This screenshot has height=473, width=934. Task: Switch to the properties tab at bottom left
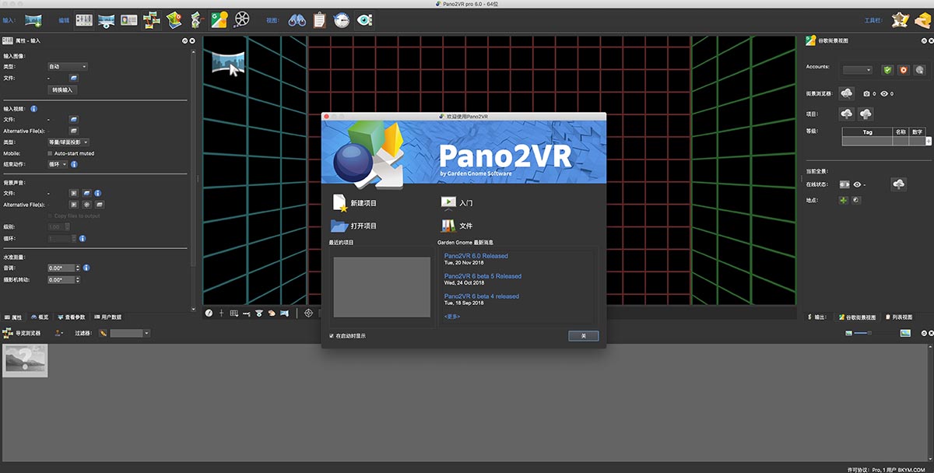(x=13, y=317)
